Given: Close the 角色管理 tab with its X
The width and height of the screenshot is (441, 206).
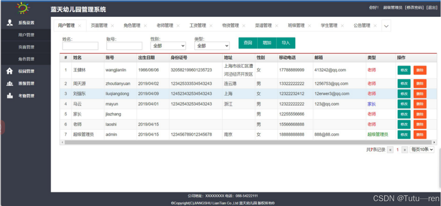Looking at the screenshot, I should pyautogui.click(x=146, y=25).
